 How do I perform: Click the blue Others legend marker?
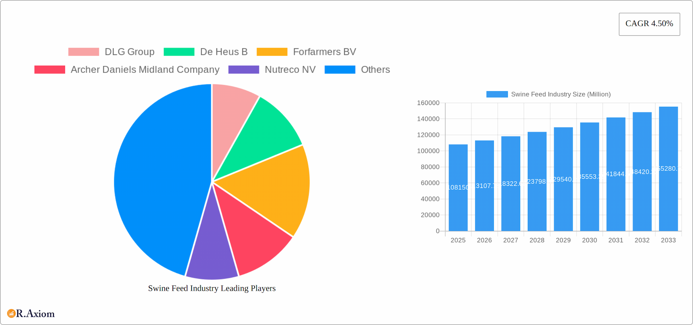[x=340, y=69]
